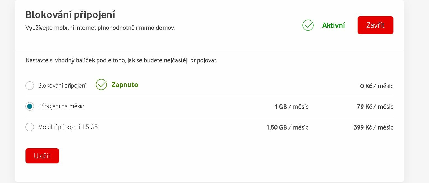Viewport: 429px width, 183px height.
Task: Click the Mobilní připojení 1,5 GB label
Action: (x=68, y=127)
